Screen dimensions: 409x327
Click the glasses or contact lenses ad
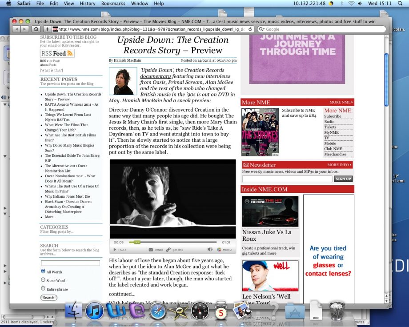click(x=329, y=249)
